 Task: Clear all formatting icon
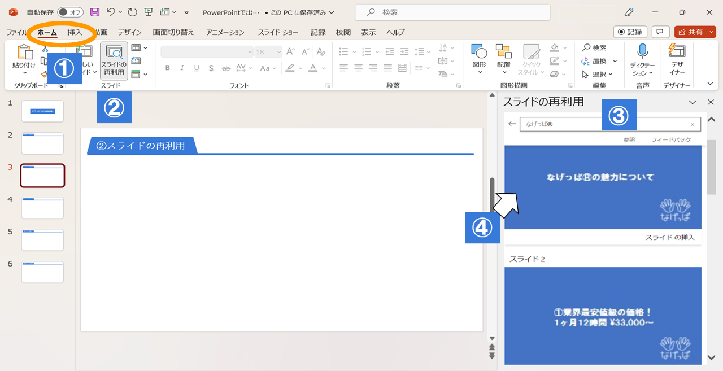click(x=321, y=52)
